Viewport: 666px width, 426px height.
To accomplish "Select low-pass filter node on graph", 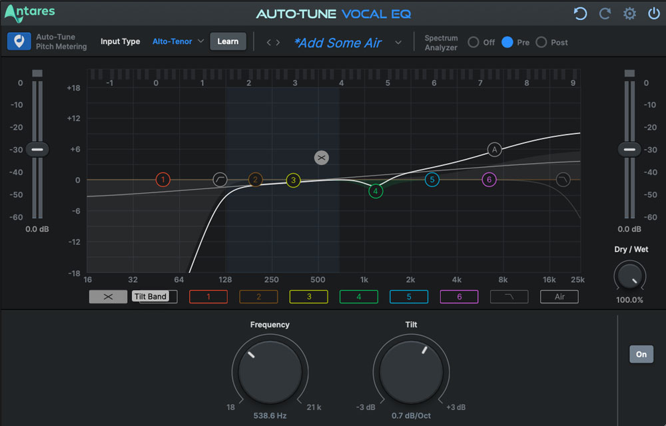I will (x=563, y=180).
